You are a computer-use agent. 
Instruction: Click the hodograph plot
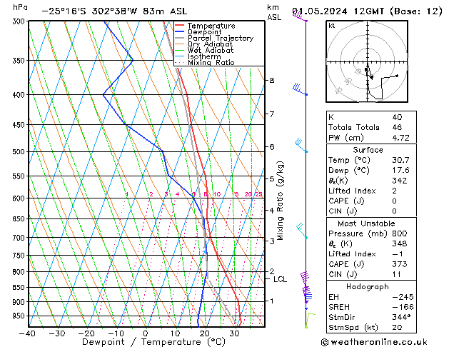tap(367, 61)
